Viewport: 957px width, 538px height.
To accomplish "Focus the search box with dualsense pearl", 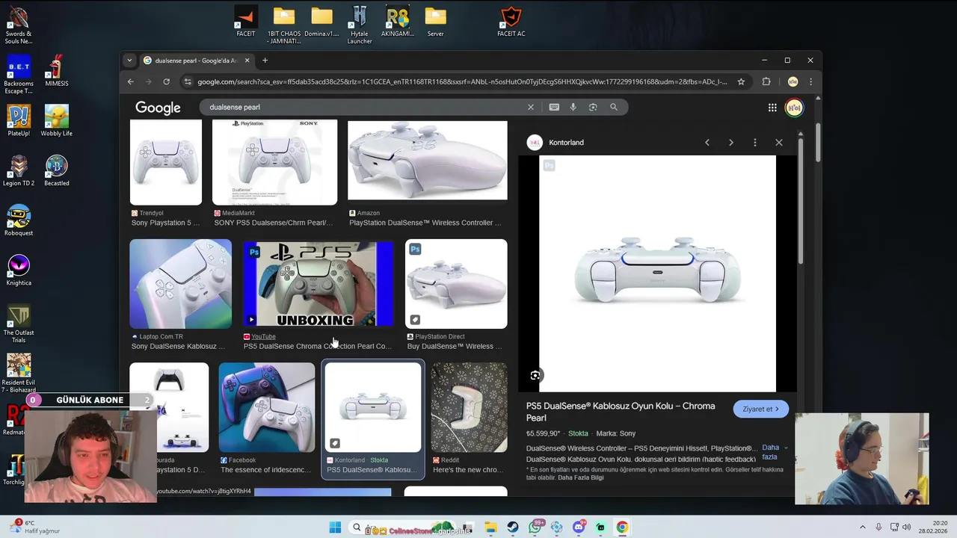I will pos(365,107).
